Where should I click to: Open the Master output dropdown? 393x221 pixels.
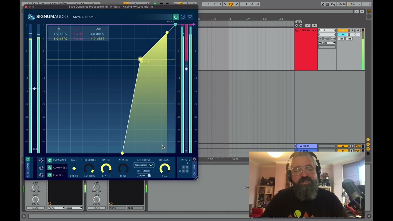click(327, 43)
